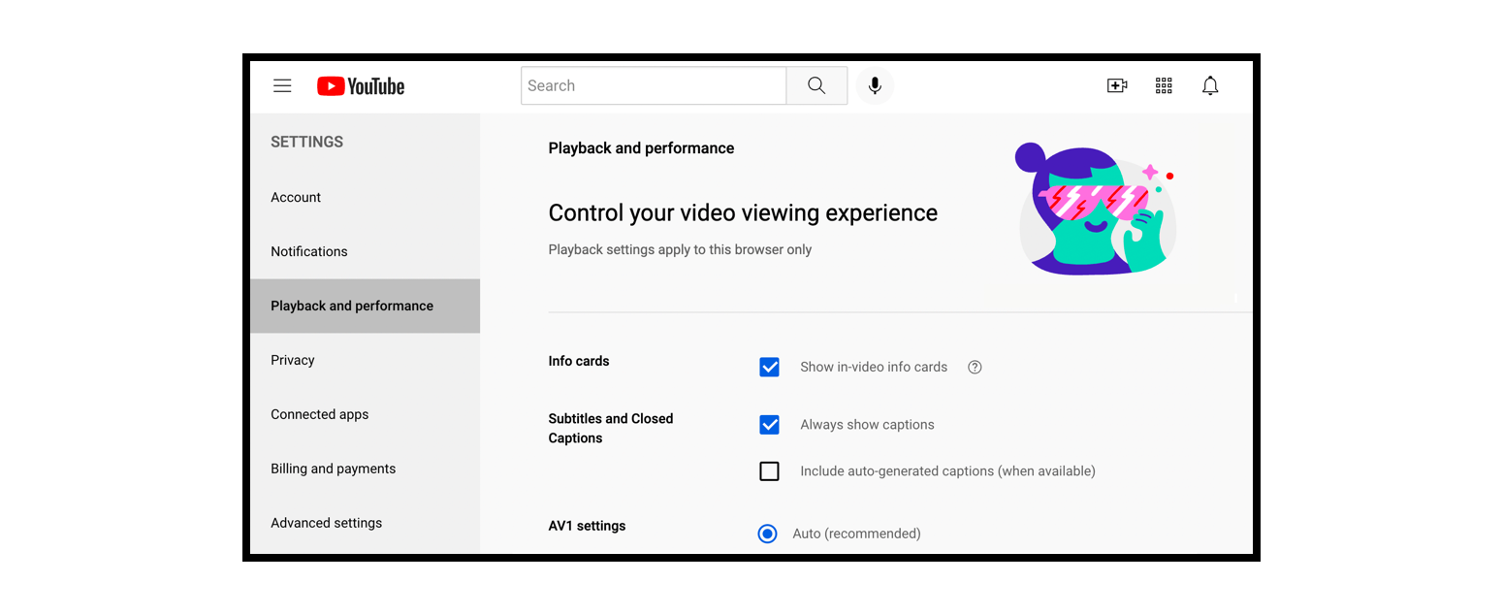Select the Playback and performance section

tap(351, 306)
